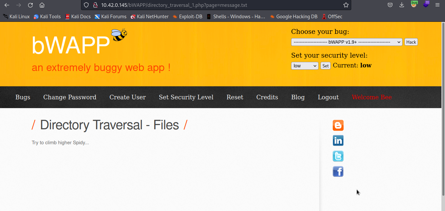This screenshot has width=445, height=211.
Task: Open the Exploit-DB bookmark
Action: (x=188, y=17)
